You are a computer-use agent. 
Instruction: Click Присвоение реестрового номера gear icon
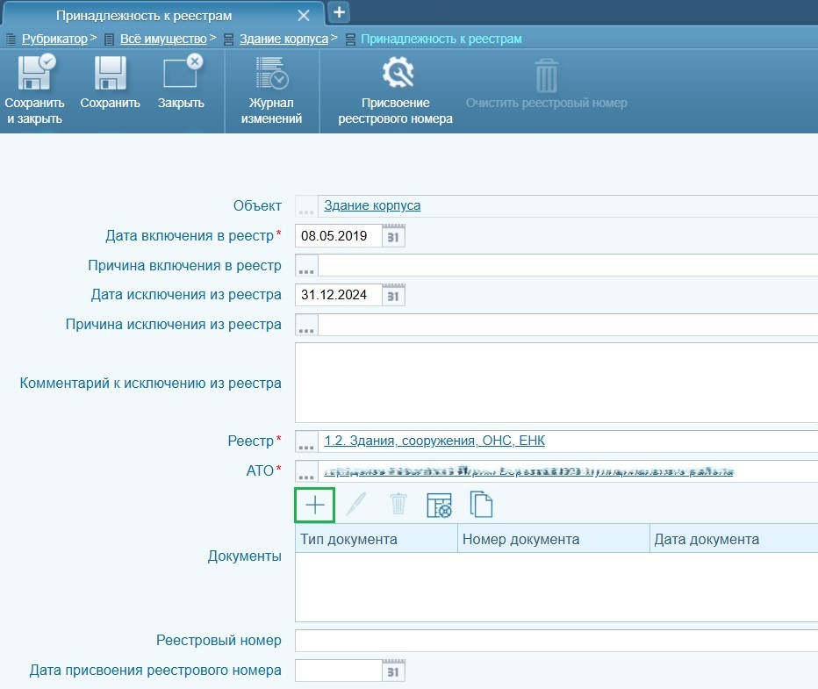click(x=396, y=75)
